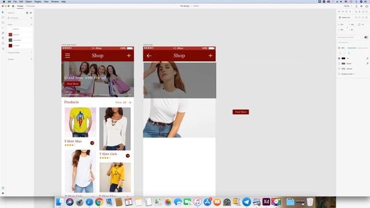
Task: Pick border color with the eyedropper
Action: [367, 64]
